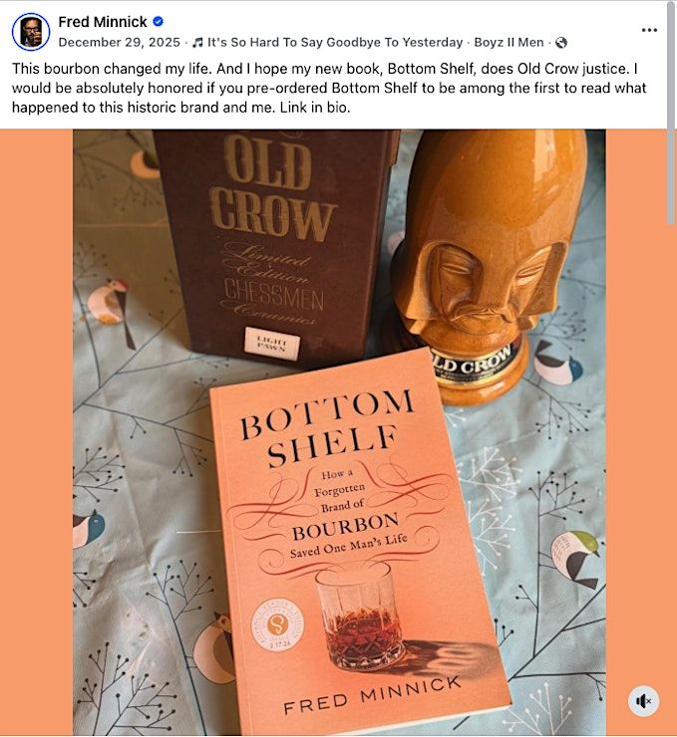Click the blue verified badge
Image resolution: width=677 pixels, height=737 pixels.
click(x=159, y=21)
